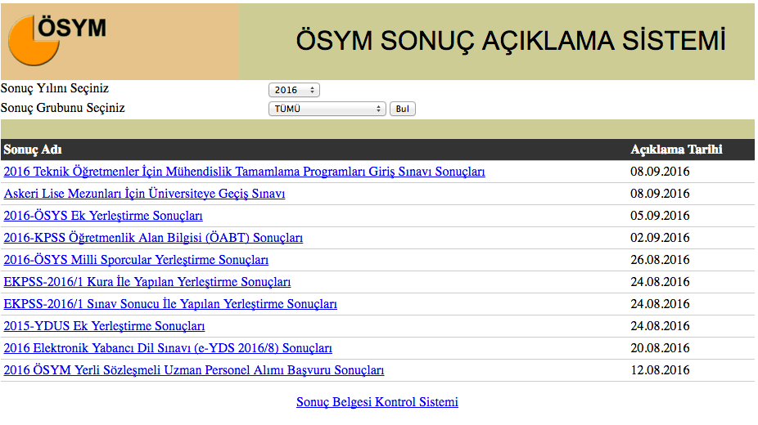Click the Açıklama Tarihi column header
Viewport: 758px width, 425px height.
click(676, 150)
